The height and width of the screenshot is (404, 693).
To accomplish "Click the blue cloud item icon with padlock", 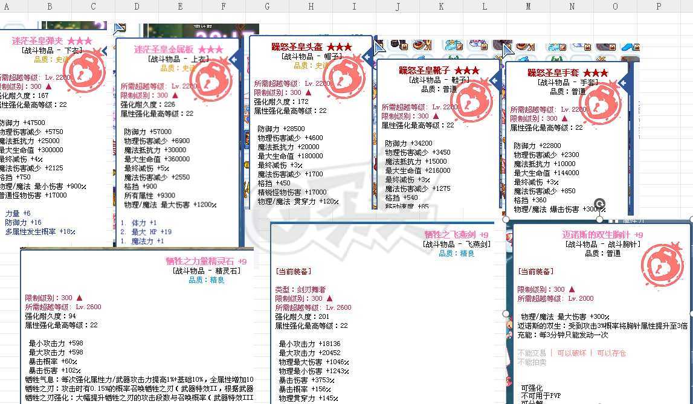I will [453, 44].
